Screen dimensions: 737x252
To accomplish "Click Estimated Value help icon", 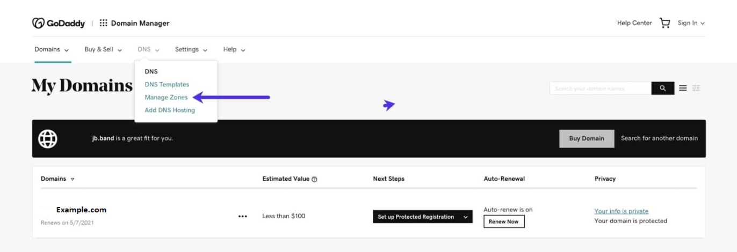I will pos(315,179).
